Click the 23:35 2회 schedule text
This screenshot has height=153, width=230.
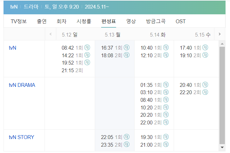click(x=112, y=145)
